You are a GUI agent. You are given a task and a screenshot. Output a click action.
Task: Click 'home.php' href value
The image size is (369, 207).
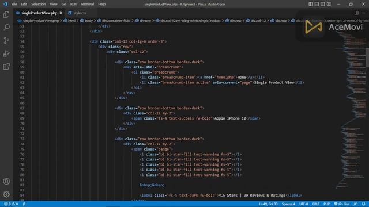(225, 78)
